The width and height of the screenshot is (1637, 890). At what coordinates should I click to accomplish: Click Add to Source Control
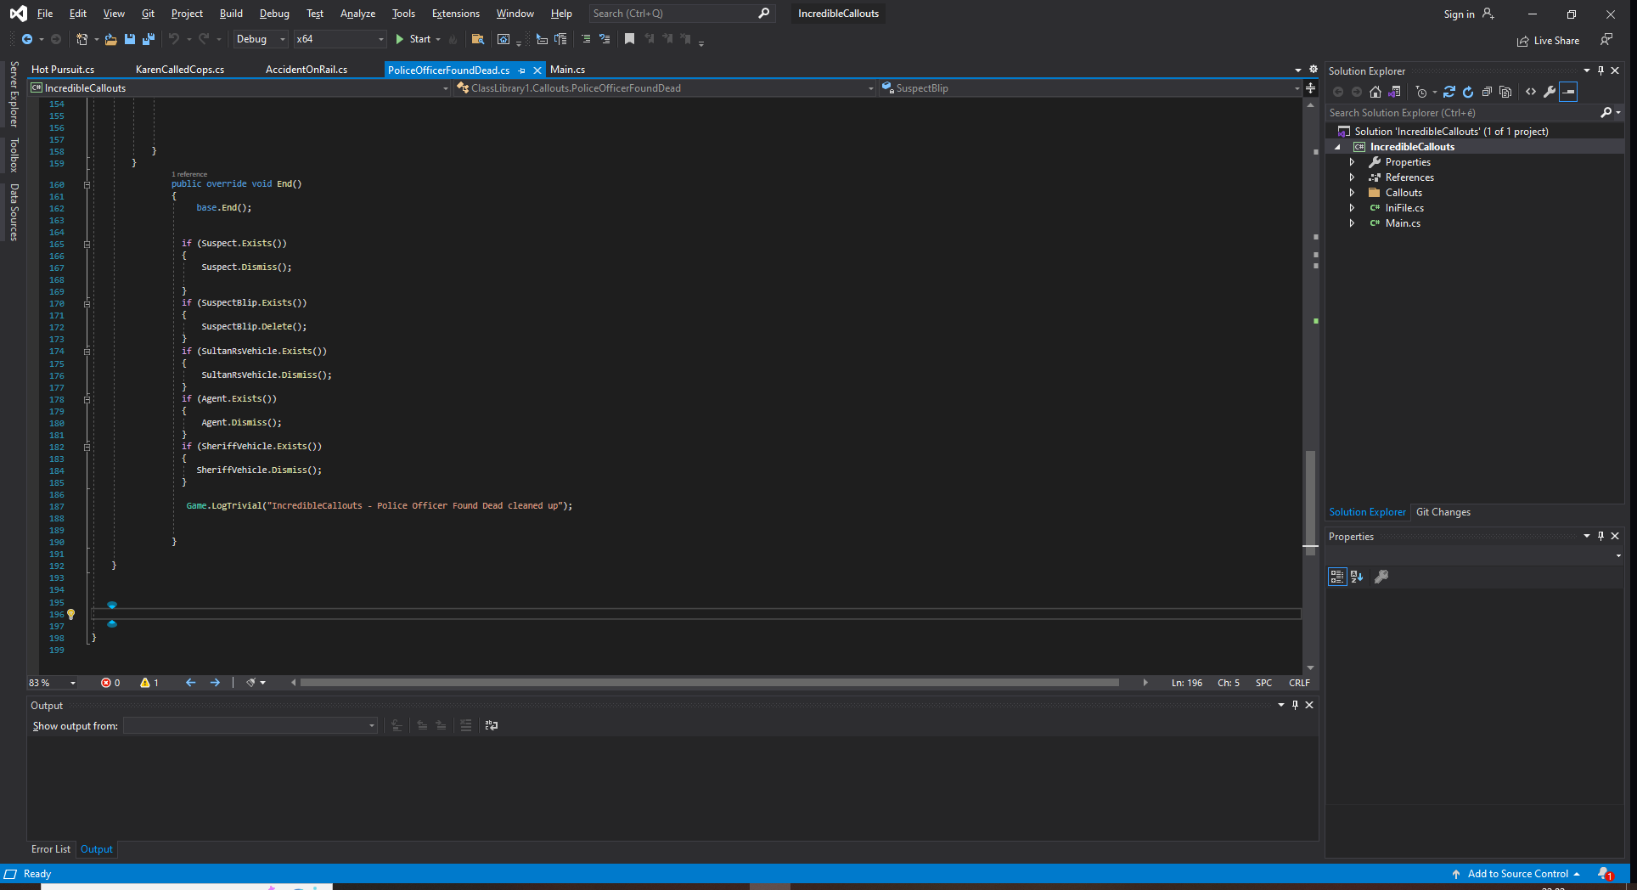tap(1517, 874)
